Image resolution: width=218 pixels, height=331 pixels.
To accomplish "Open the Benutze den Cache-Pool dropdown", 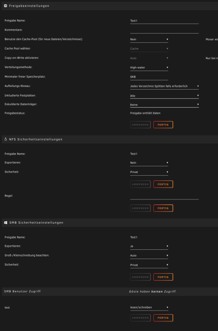I will point(149,39).
